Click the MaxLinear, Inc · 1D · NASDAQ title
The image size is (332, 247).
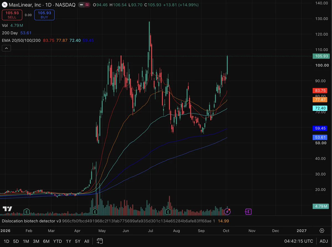(42, 5)
